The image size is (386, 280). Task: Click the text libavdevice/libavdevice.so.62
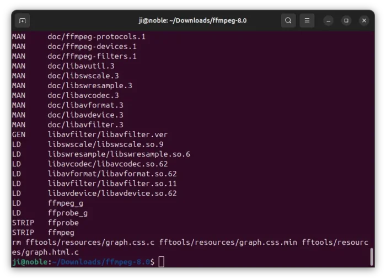pyautogui.click(x=112, y=193)
